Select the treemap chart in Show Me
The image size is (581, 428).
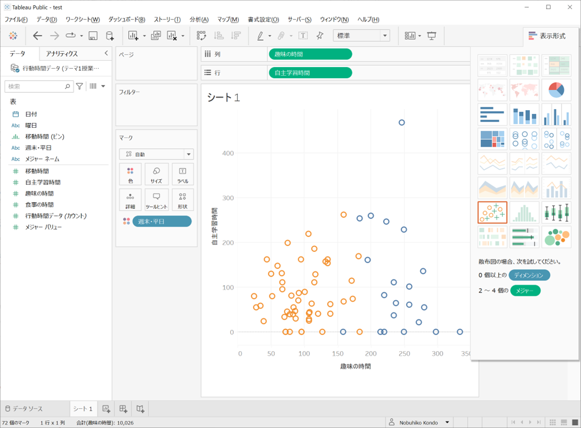pyautogui.click(x=492, y=139)
